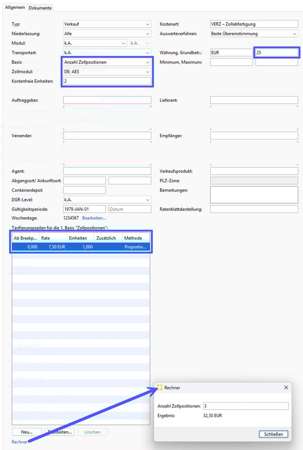Expand the Niederlassung dropdown
The image size is (303, 450).
pyautogui.click(x=107, y=34)
